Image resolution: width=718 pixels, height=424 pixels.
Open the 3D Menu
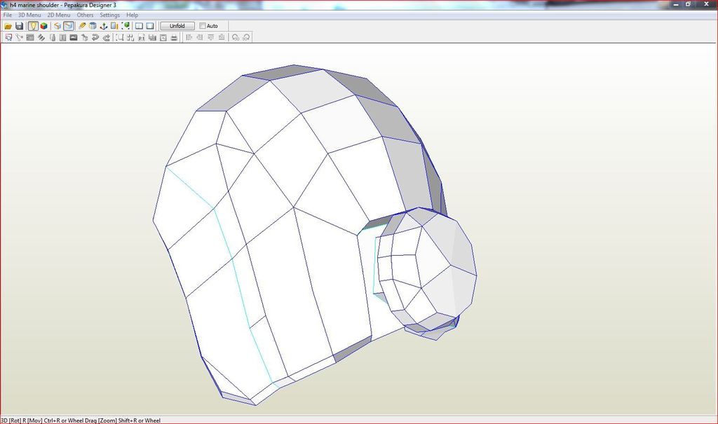29,15
